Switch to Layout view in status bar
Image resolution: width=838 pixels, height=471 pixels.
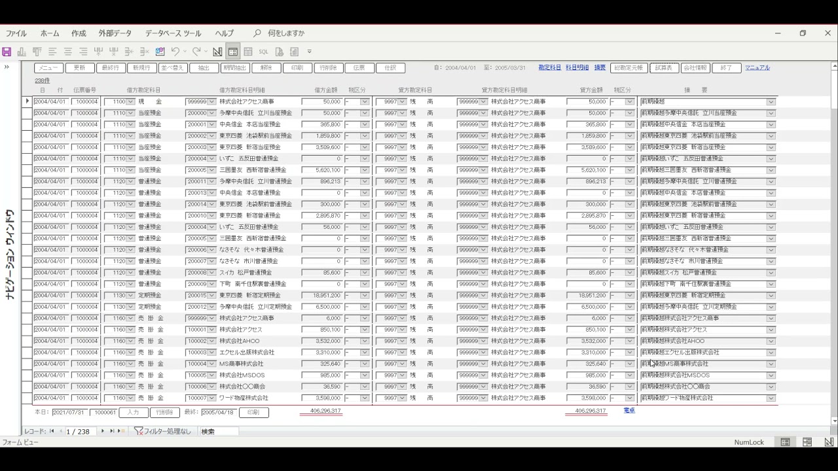tap(807, 442)
